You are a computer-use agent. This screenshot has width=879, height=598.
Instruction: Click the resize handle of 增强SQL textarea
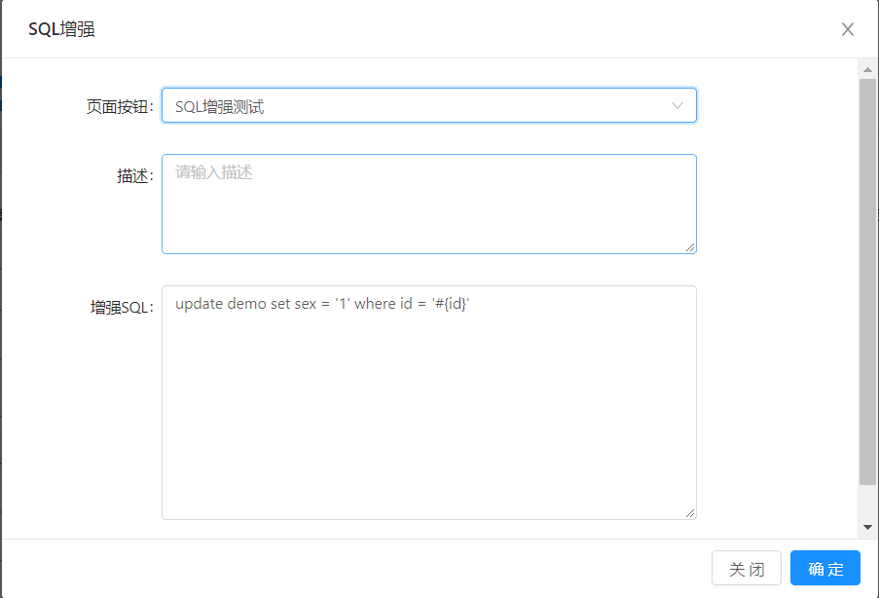(690, 513)
